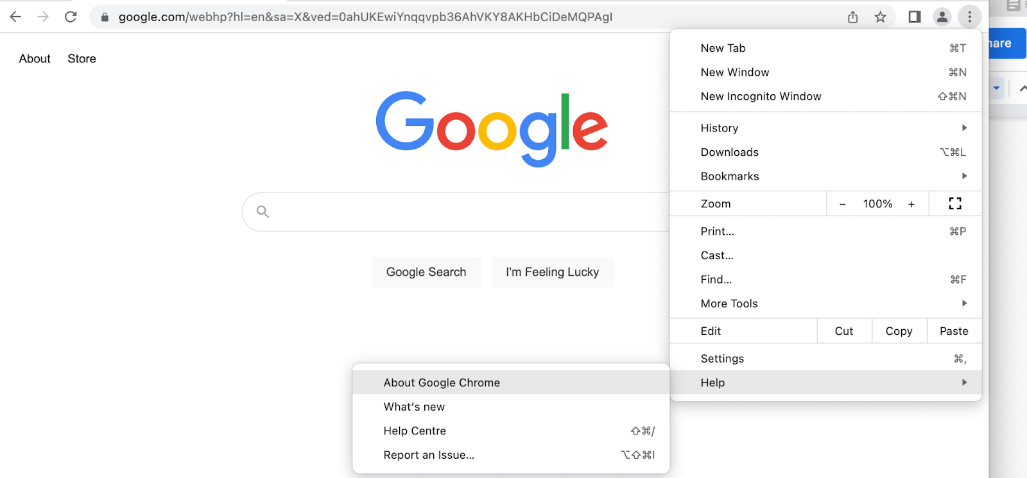This screenshot has height=478, width=1027.
Task: Open Downloads from the menu
Action: coord(825,152)
